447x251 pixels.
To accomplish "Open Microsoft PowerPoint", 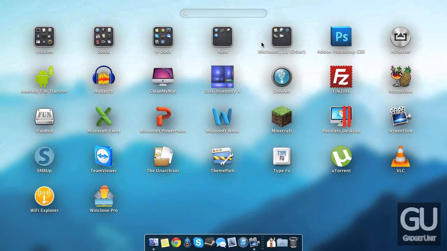I will pyautogui.click(x=163, y=116).
